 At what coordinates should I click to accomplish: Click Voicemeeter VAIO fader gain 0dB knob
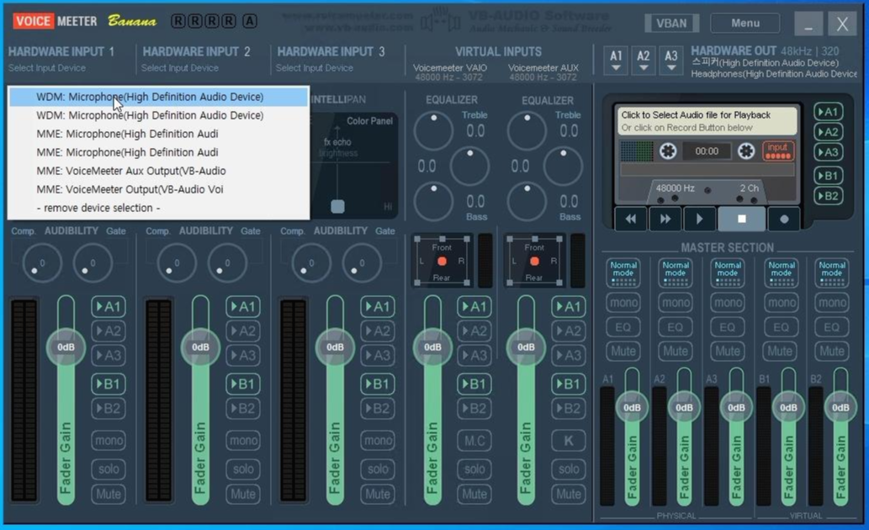pyautogui.click(x=432, y=347)
